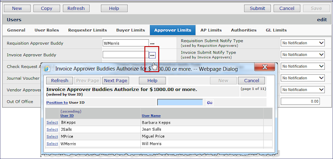The height and width of the screenshot is (159, 333).
Task: Click the Requisition Approver Buddy lookup ellipsis
Action: click(x=152, y=43)
